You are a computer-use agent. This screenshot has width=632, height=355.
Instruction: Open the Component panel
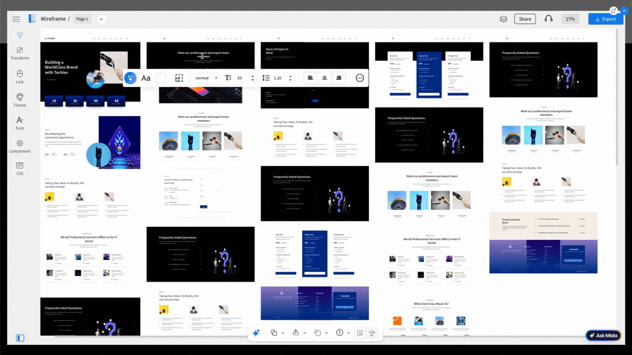pos(19,146)
